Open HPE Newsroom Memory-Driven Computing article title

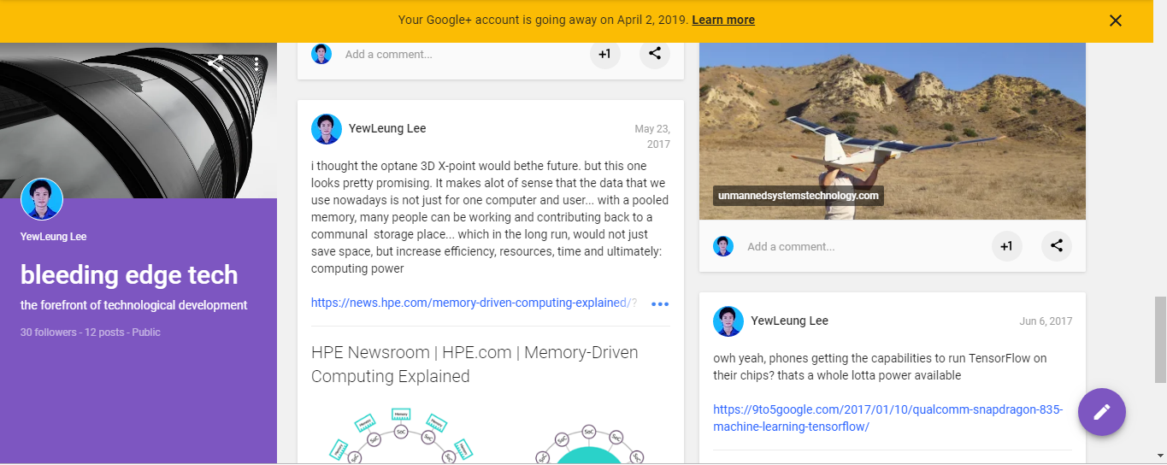[474, 364]
